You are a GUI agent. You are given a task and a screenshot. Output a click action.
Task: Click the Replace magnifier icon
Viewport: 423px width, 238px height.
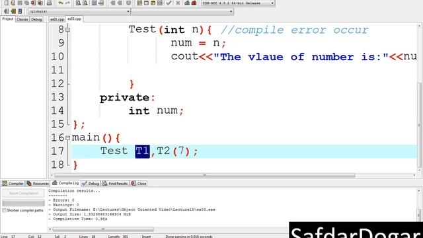(x=85, y=3)
